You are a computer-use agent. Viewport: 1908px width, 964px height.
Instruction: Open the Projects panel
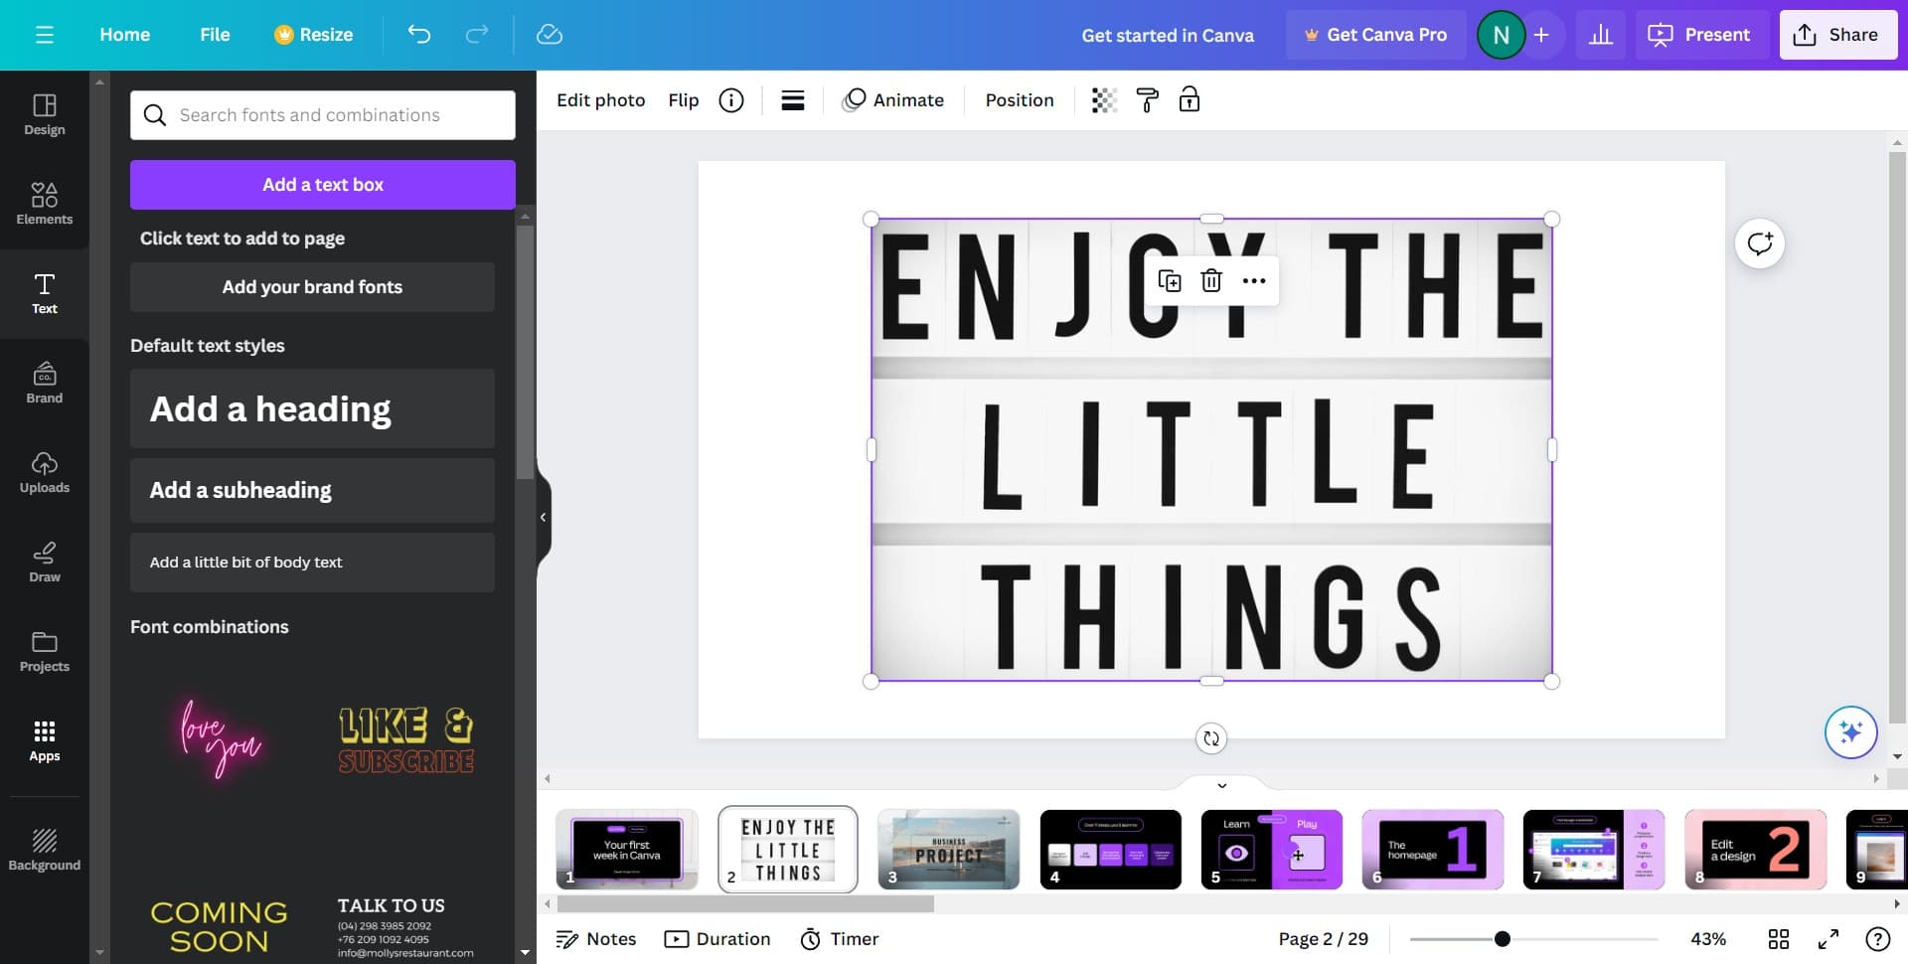[x=44, y=651]
